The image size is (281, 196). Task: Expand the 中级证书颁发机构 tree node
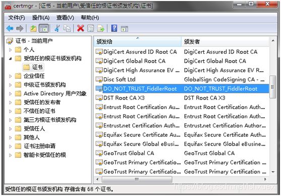point(11,85)
